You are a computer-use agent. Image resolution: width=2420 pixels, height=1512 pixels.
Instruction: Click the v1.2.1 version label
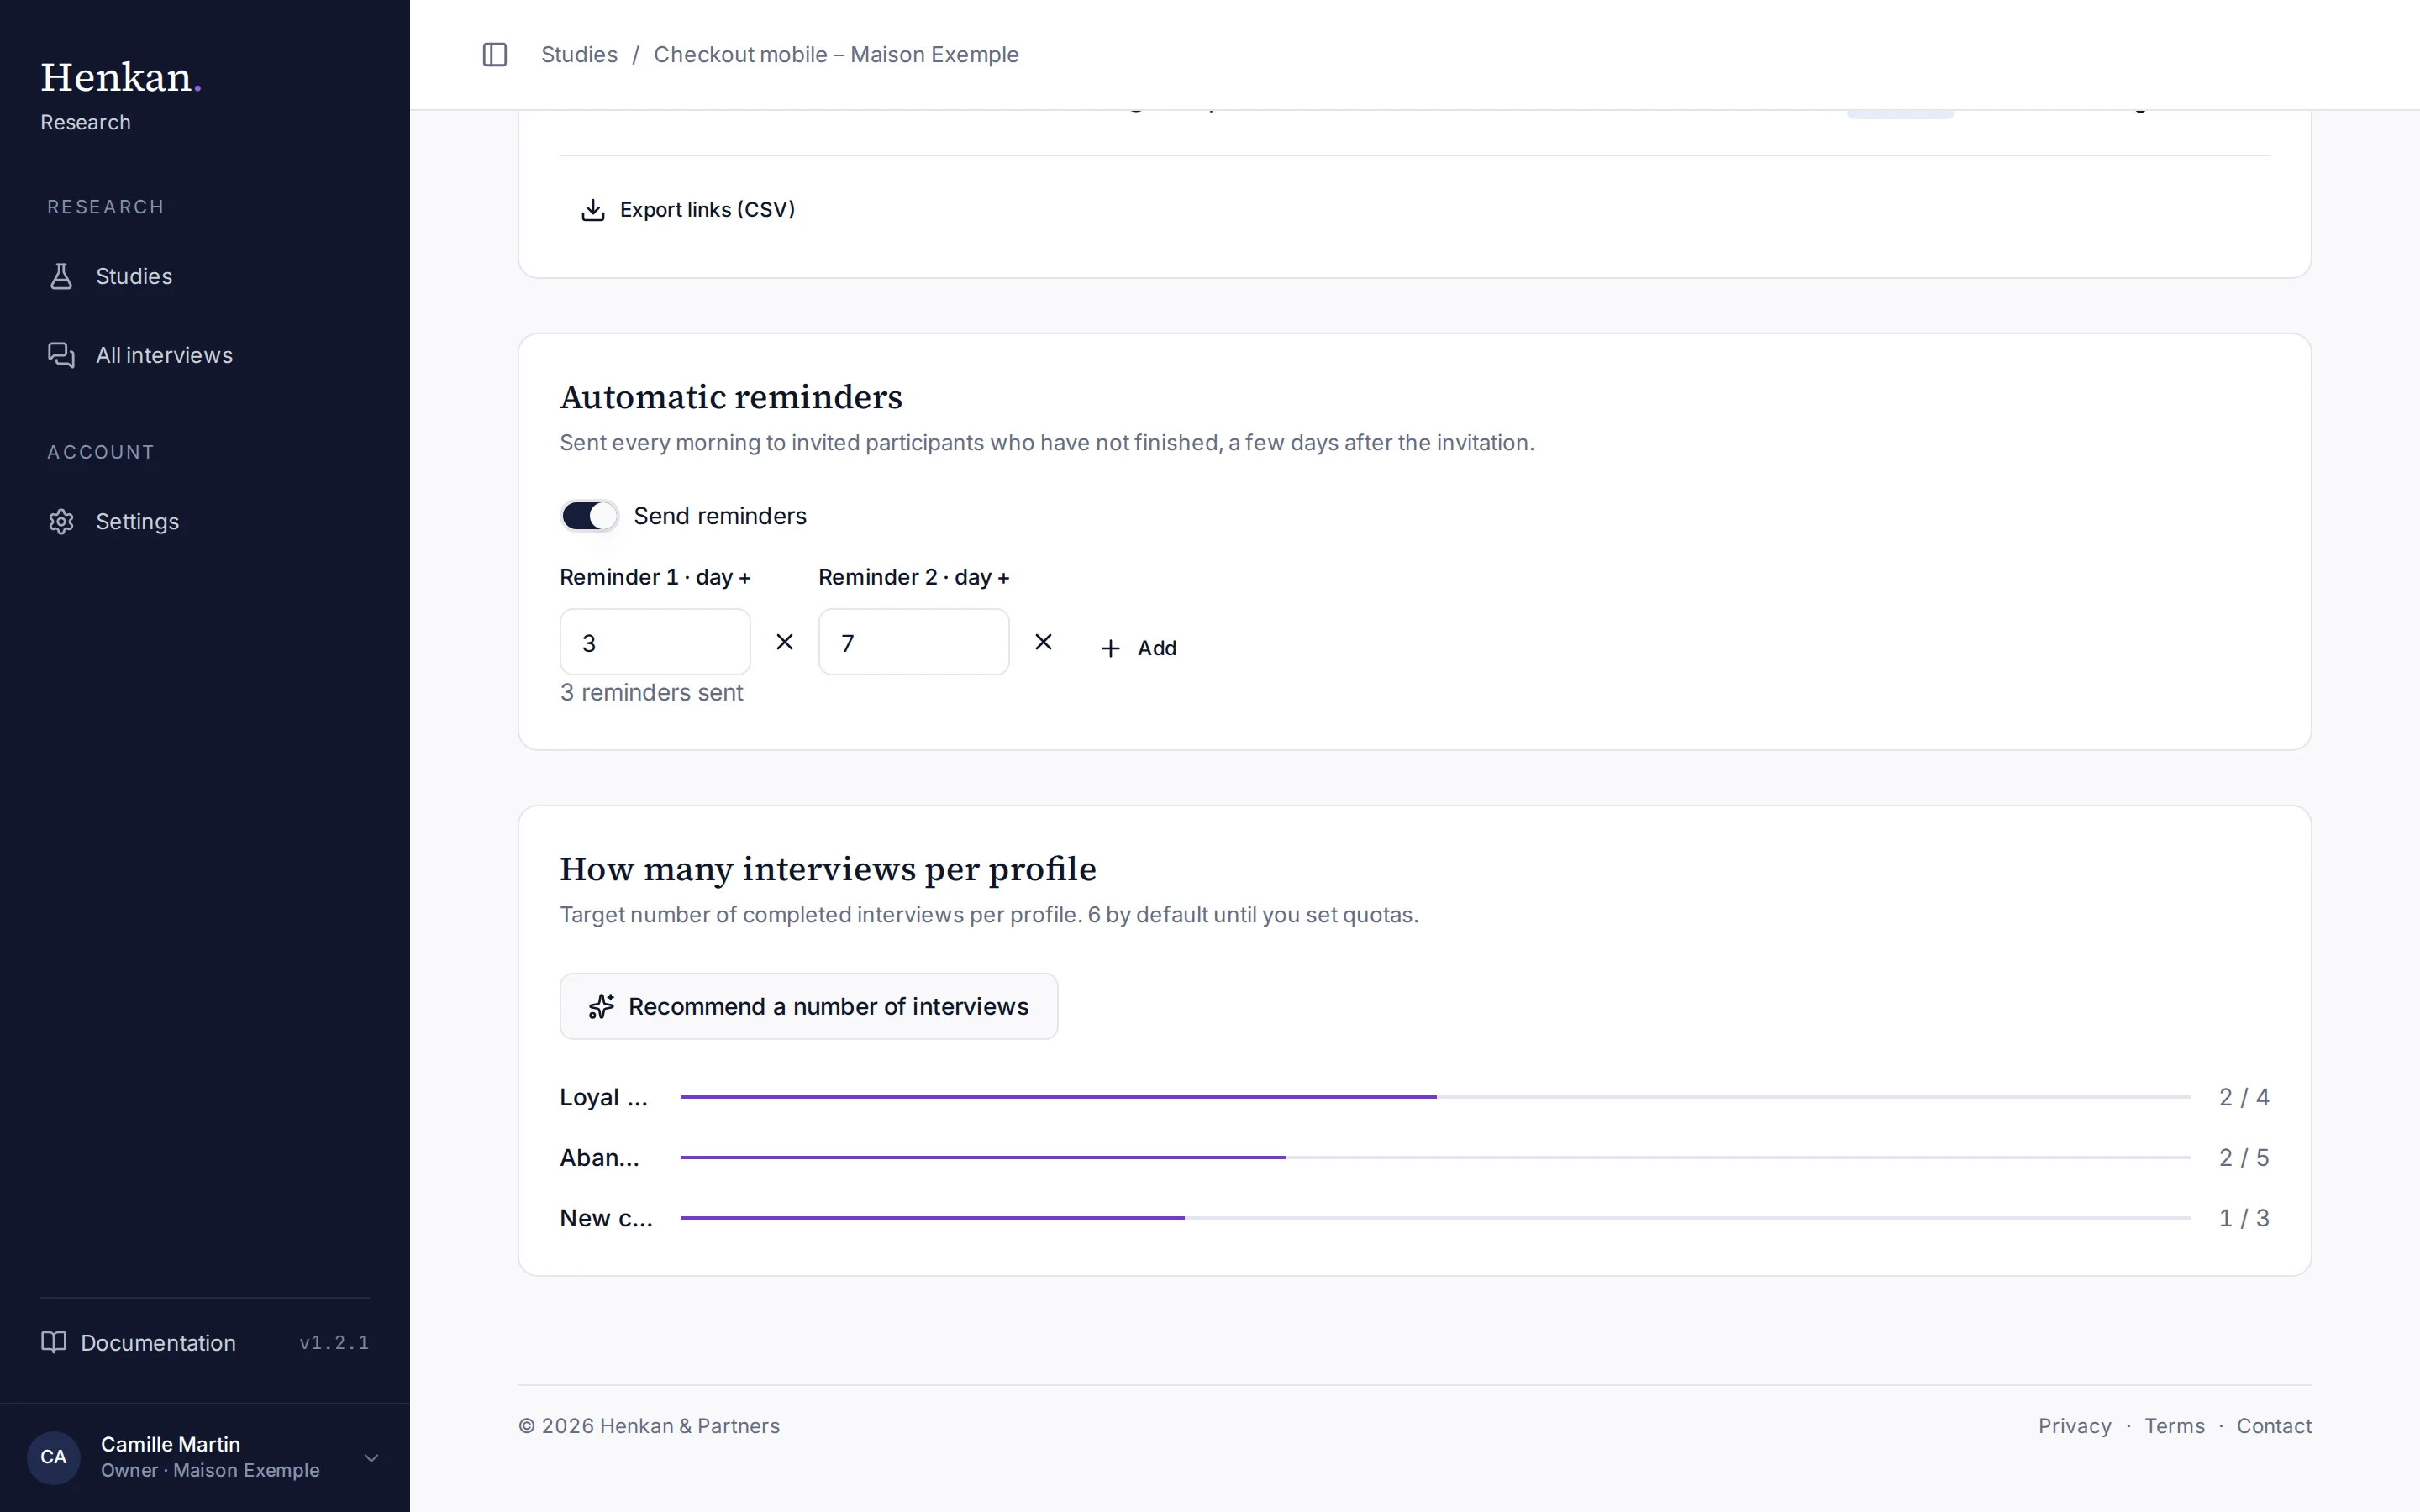(334, 1342)
